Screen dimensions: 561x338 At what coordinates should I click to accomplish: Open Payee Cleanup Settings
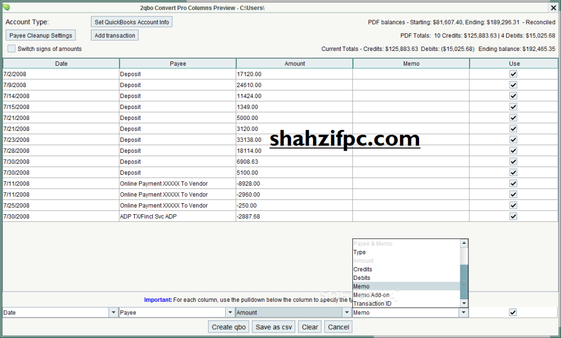[x=40, y=35]
